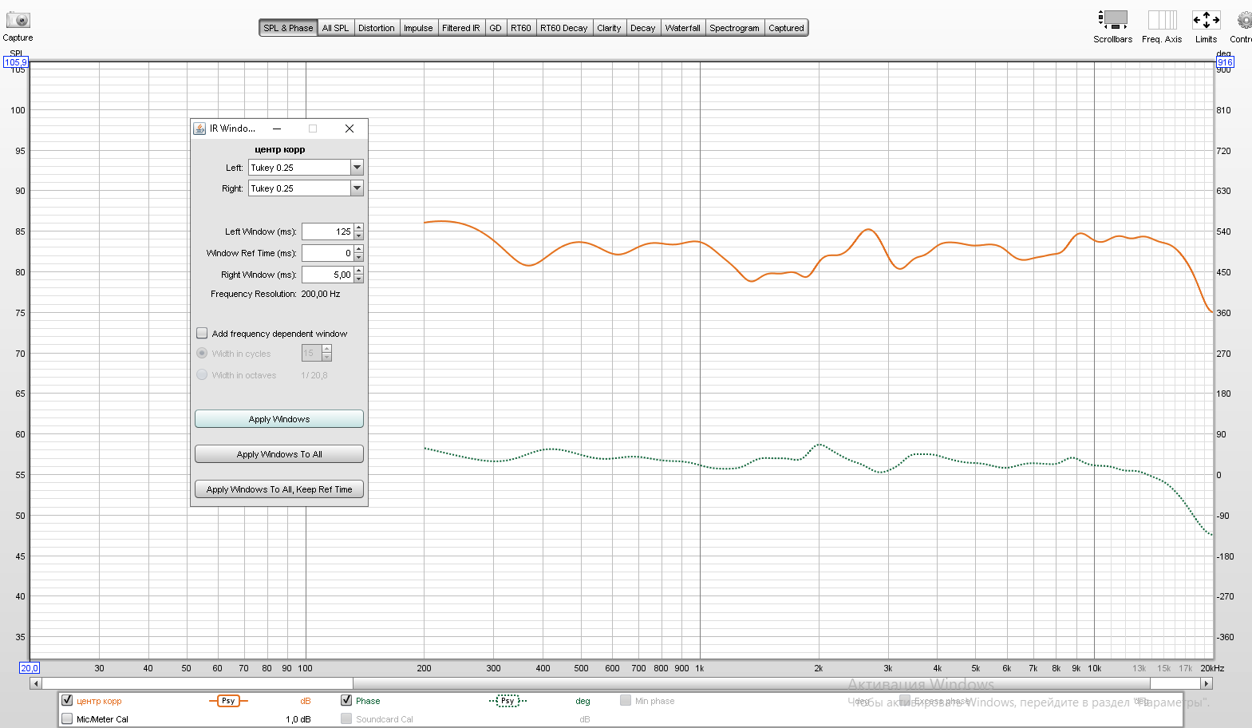1252x728 pixels.
Task: Enable Add frequency dependent window checkbox
Action: pyautogui.click(x=203, y=334)
